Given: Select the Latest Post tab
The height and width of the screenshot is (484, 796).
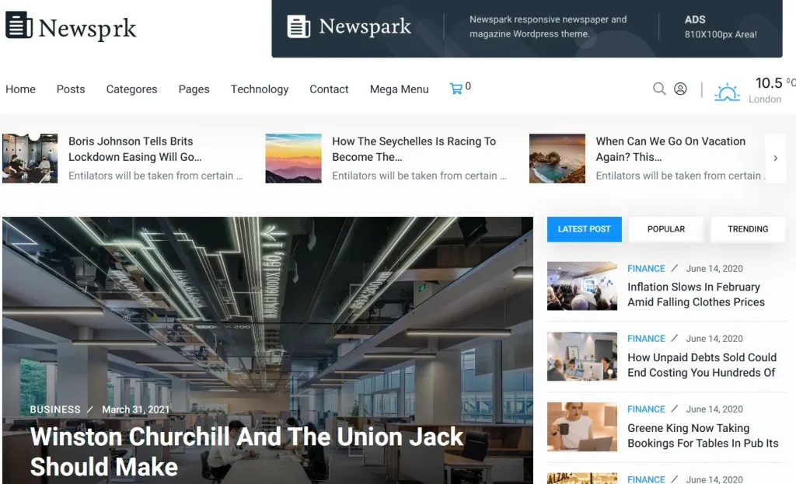Looking at the screenshot, I should (584, 229).
